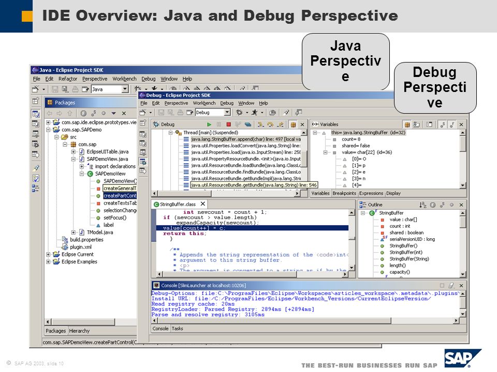Screen dimensions: 497x372
Task: Open Window menu in Debug window
Action: pos(246,103)
